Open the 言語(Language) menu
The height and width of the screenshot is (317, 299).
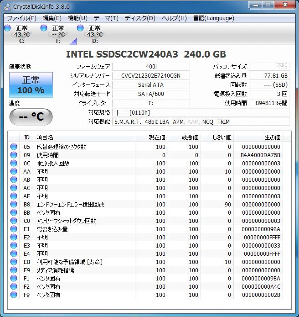(x=214, y=18)
